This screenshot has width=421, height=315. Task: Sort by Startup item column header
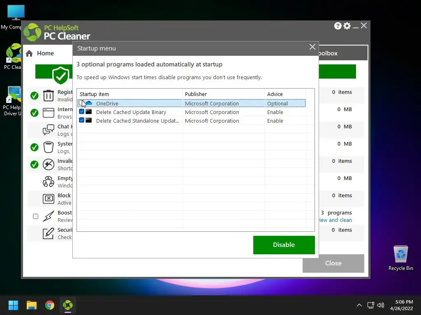pos(130,94)
